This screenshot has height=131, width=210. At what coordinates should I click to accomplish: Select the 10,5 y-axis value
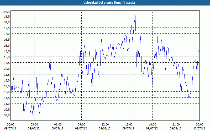7,110
